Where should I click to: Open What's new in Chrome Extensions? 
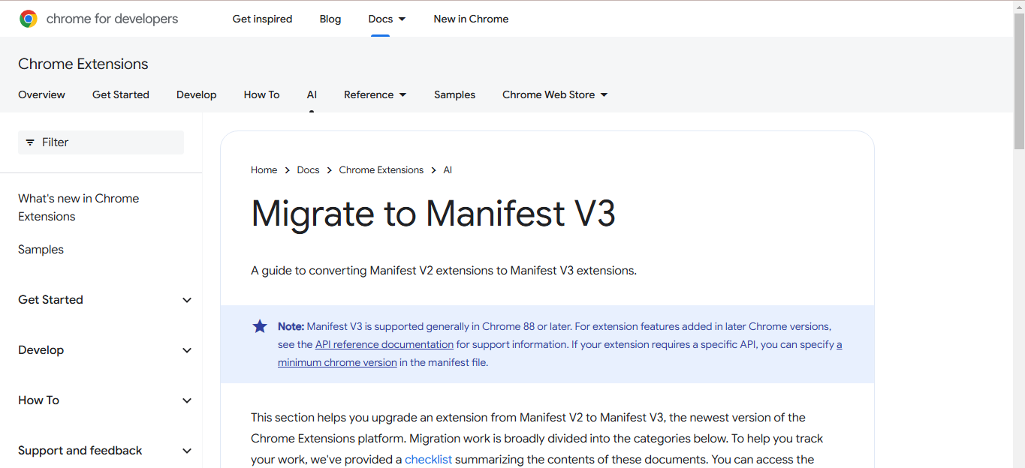78,206
